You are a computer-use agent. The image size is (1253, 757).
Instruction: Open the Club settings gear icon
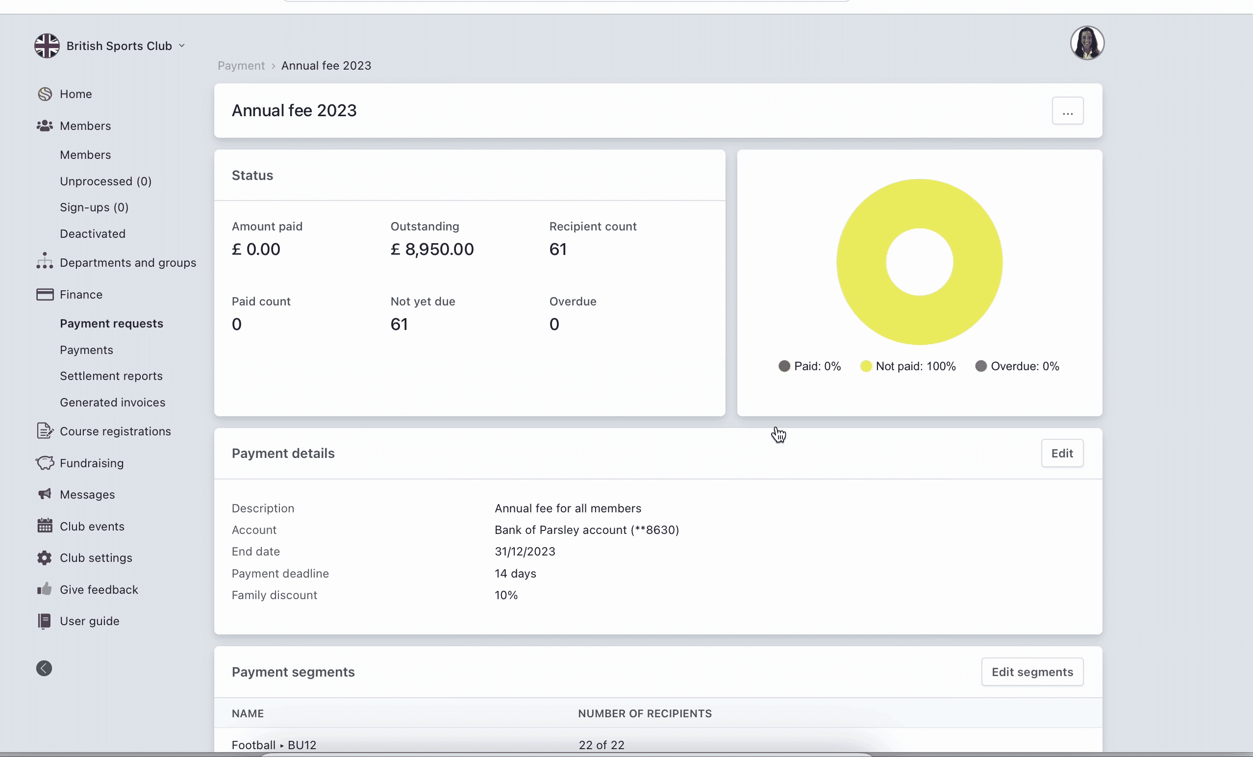[45, 557]
